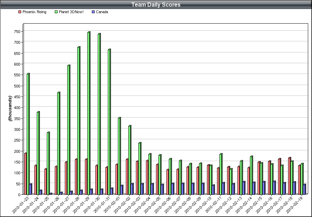The width and height of the screenshot is (312, 217).
Task: Click the 750 y-axis value
Action: pos(17,32)
